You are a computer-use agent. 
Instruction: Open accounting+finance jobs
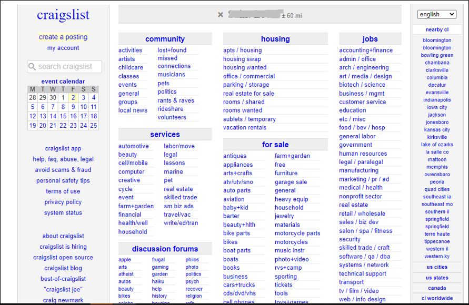[366, 50]
